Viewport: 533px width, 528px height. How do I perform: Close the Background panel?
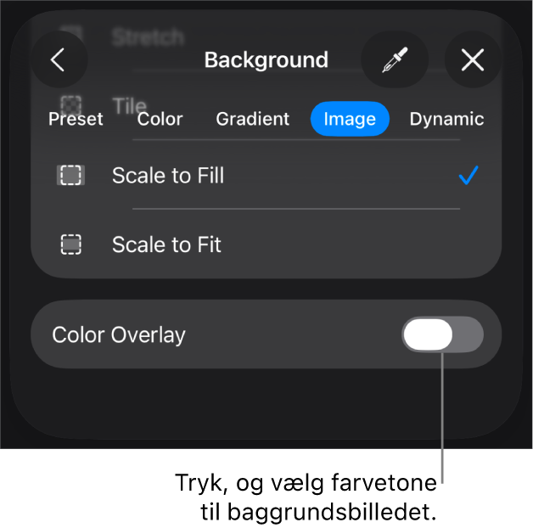(x=472, y=60)
